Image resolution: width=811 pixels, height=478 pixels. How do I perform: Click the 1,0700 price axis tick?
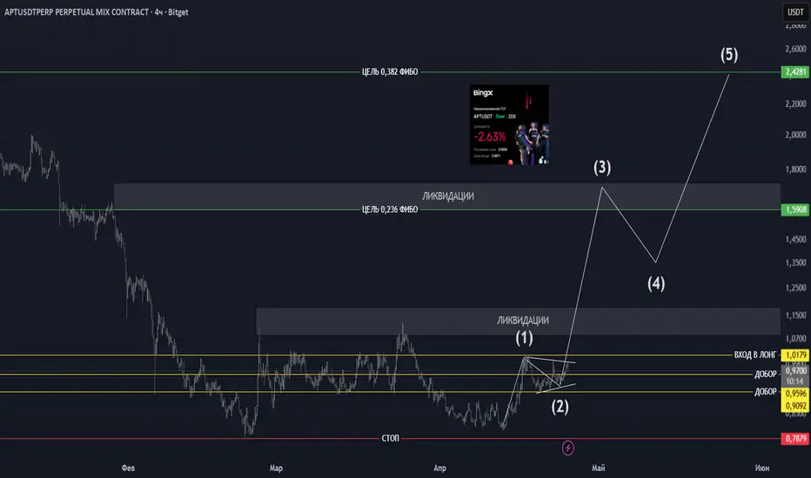pos(795,339)
